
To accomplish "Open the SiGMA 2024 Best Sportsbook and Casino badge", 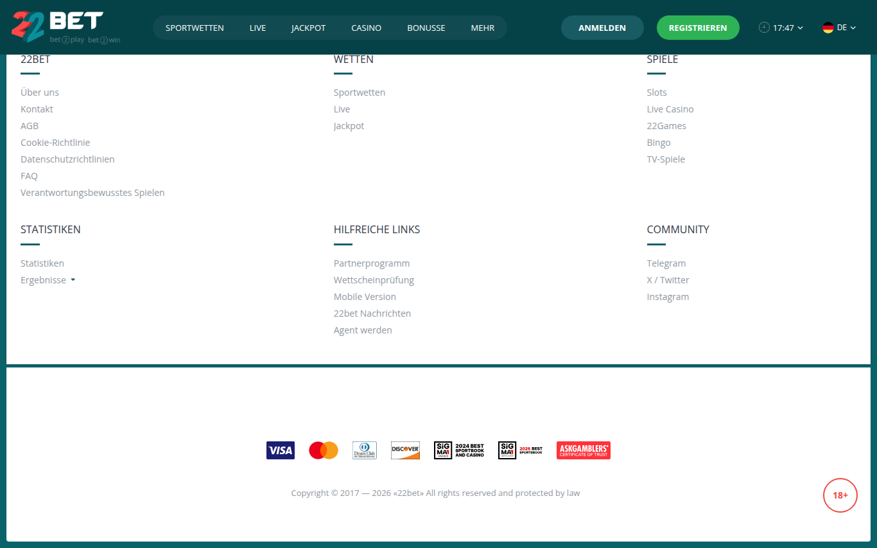I will tap(459, 450).
